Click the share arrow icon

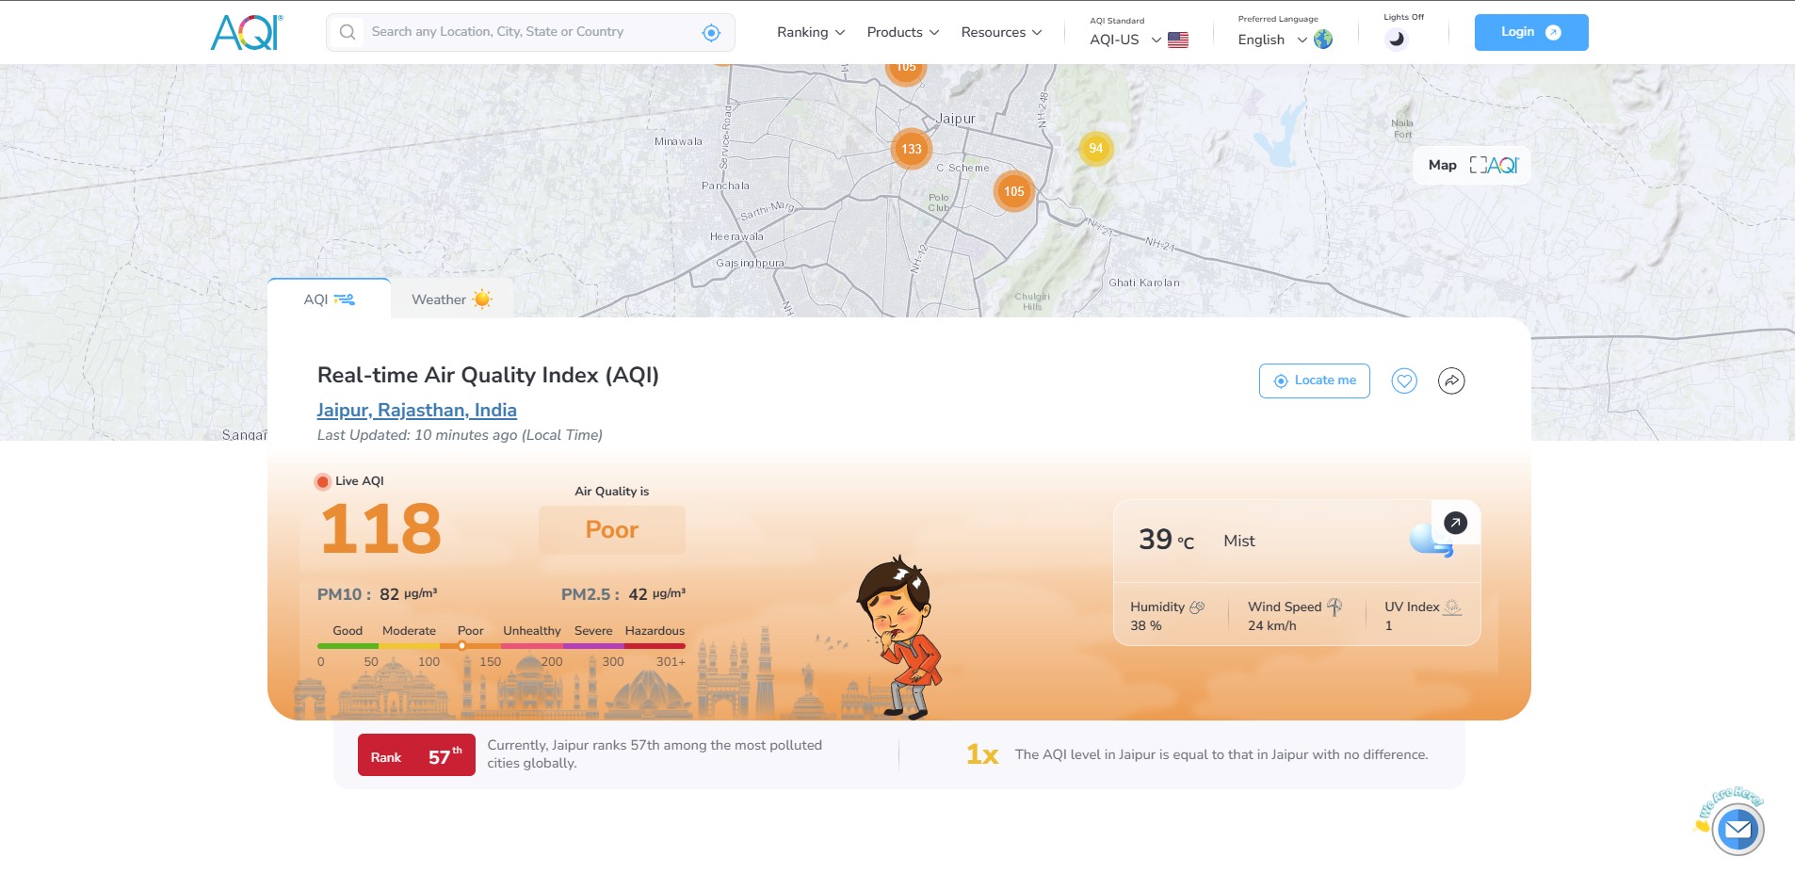click(1451, 380)
